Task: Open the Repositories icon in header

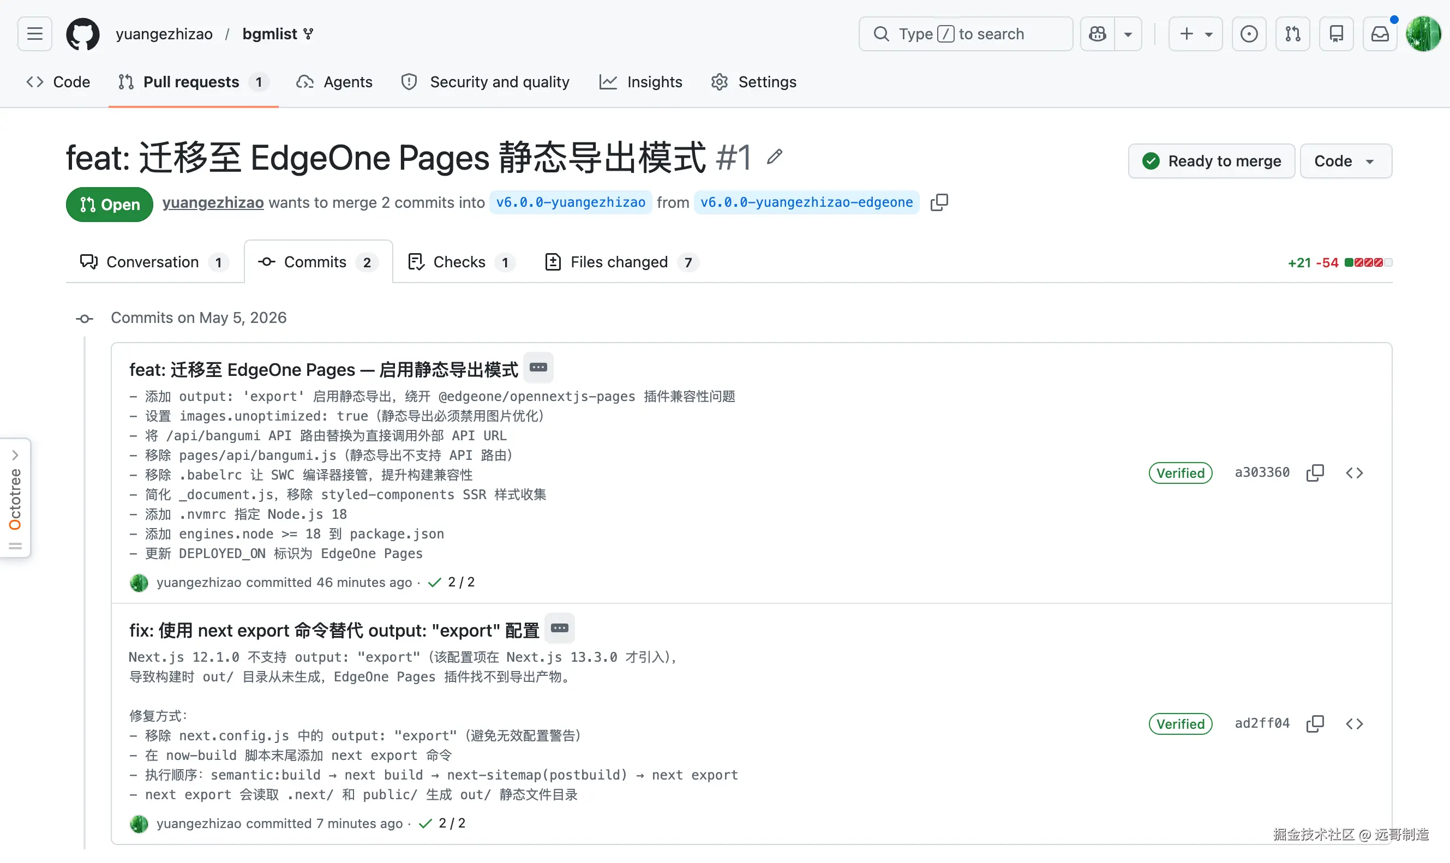Action: pos(1336,34)
